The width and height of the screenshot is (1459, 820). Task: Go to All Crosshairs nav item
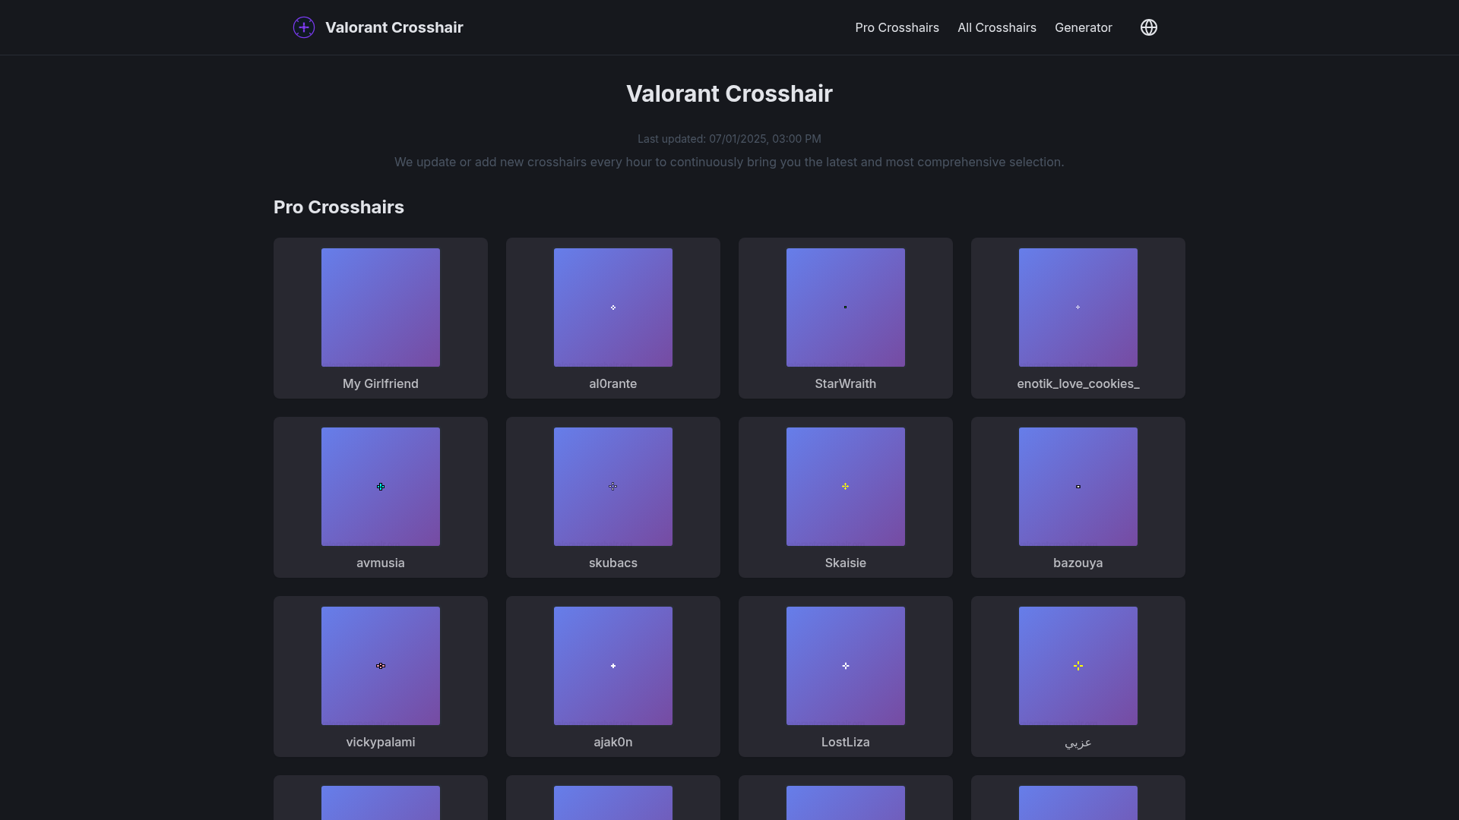997,27
